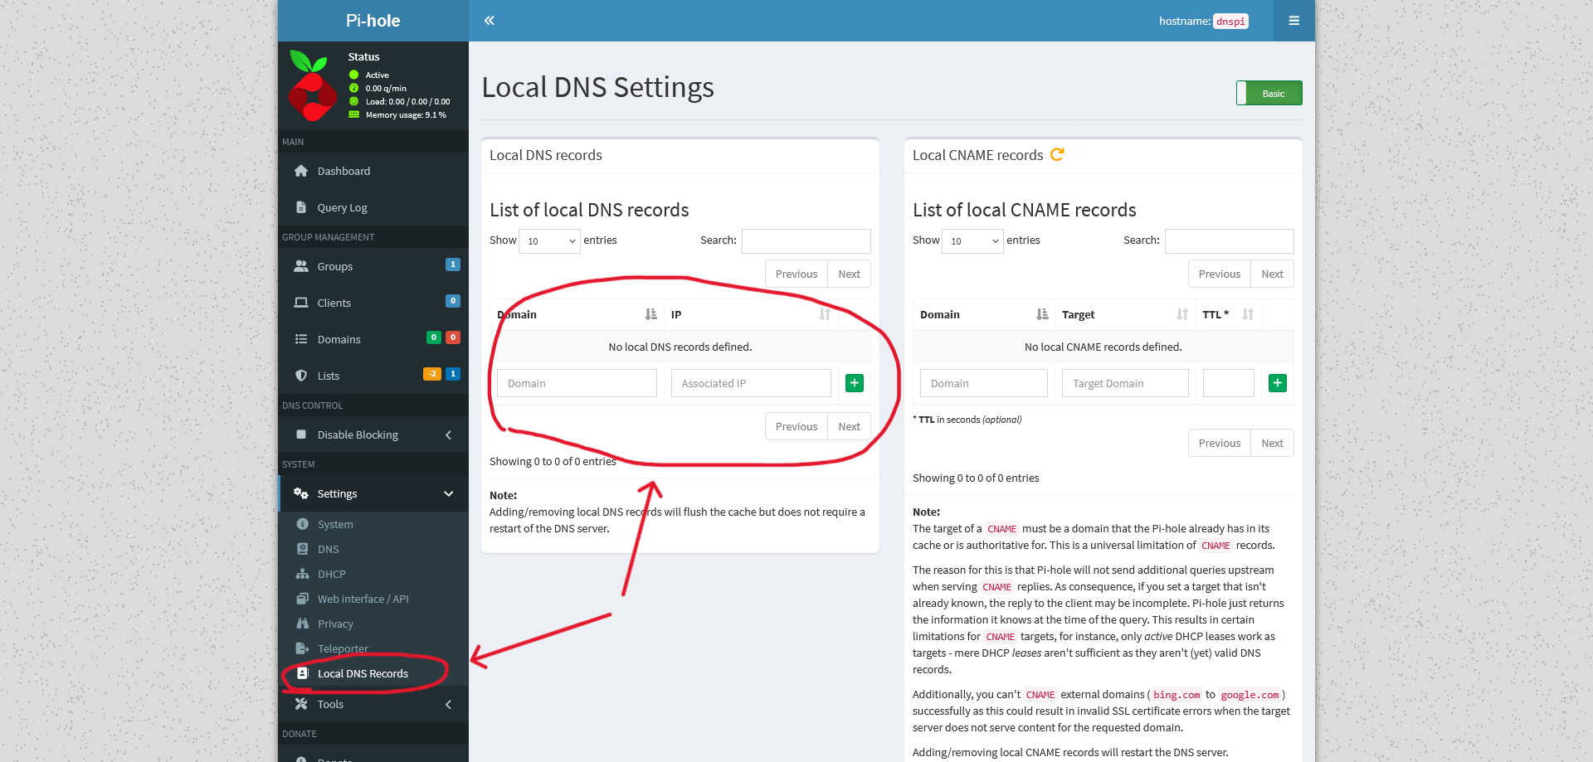The image size is (1593, 762).
Task: Click Previous above CNAME records table
Action: click(x=1220, y=274)
